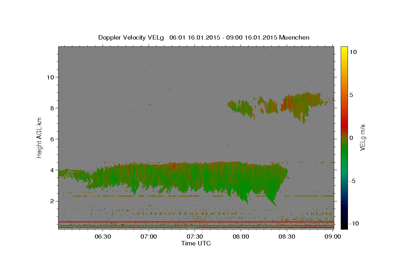Click the red horizontal band near ground level

[x=196, y=222]
